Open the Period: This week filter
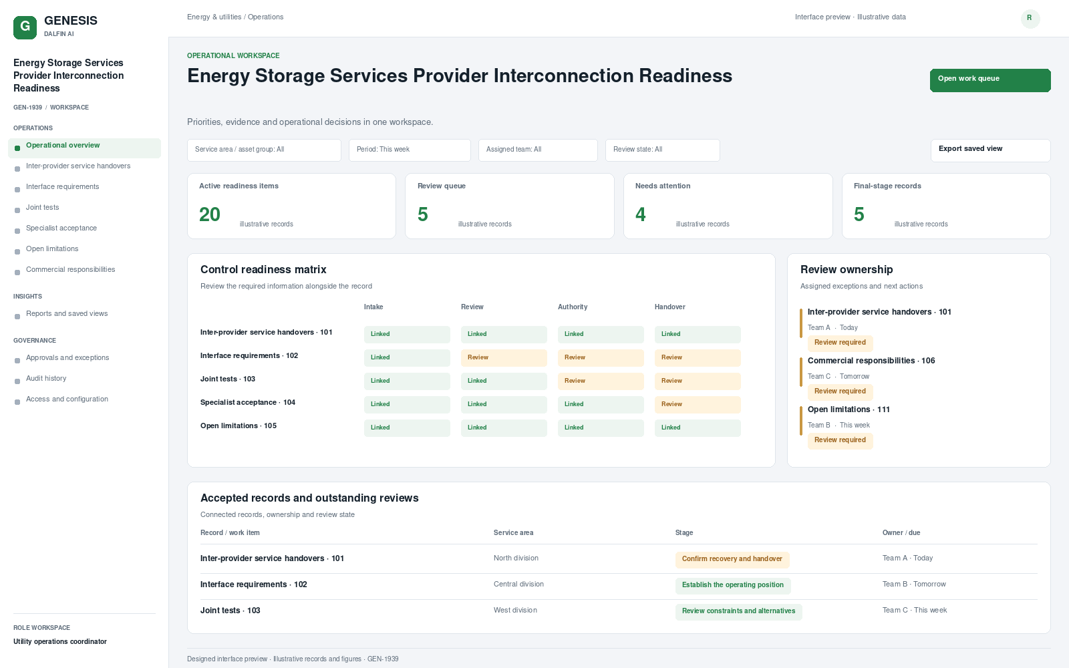This screenshot has width=1069, height=668. (x=410, y=150)
